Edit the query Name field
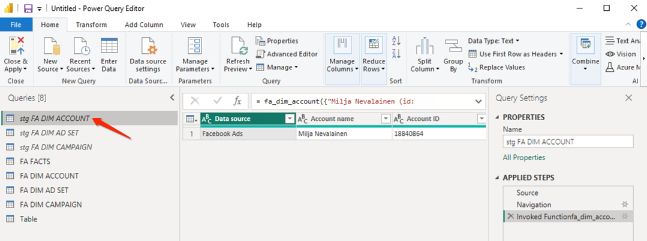647x241 pixels. [568, 142]
